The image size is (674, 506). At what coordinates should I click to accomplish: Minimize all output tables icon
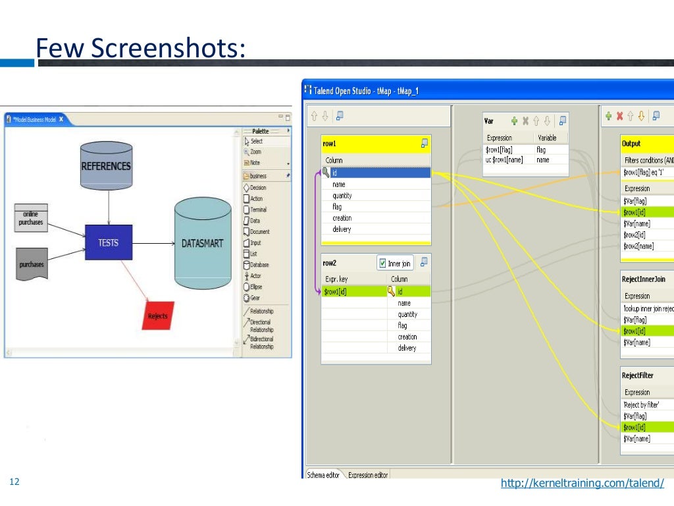click(x=656, y=116)
